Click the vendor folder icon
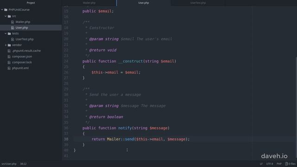 [x=9, y=45]
